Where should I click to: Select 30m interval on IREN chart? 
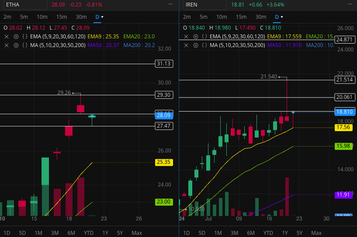(x=261, y=17)
